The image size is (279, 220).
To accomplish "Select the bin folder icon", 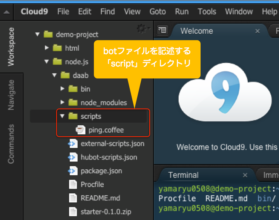I will [x=73, y=89].
